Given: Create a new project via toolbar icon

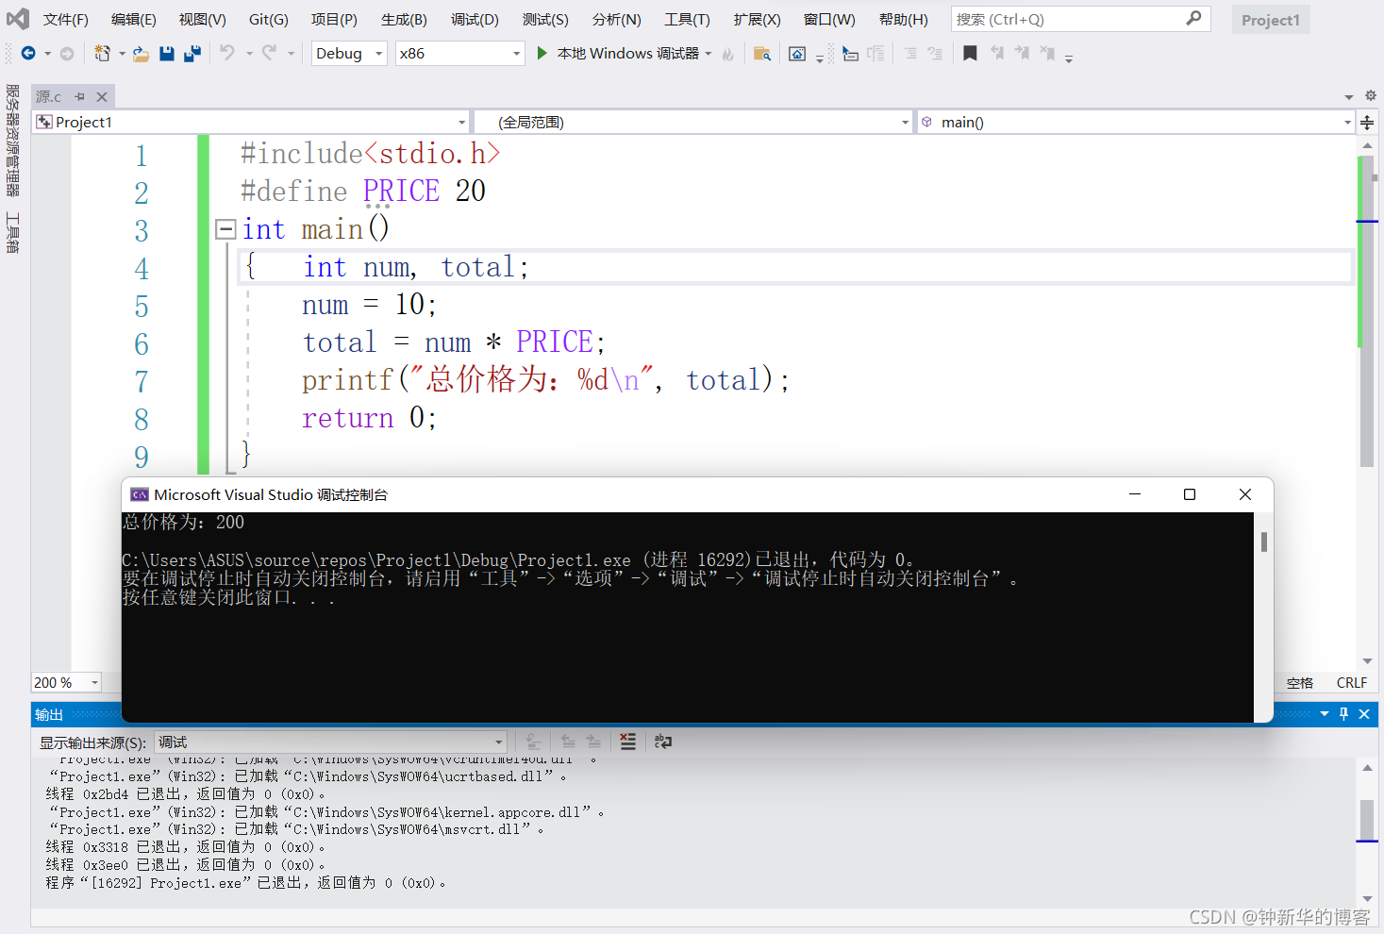Looking at the screenshot, I should [102, 54].
